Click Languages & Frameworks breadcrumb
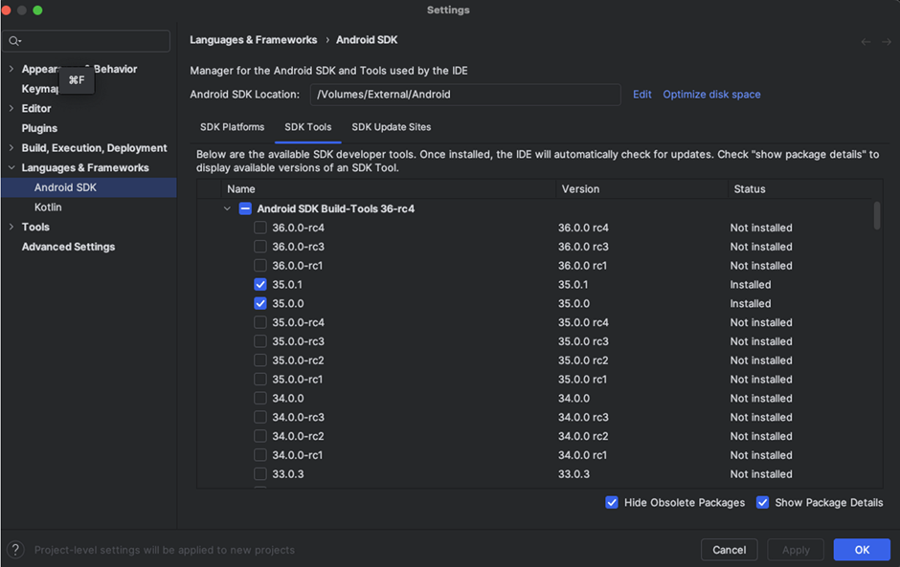 253,40
